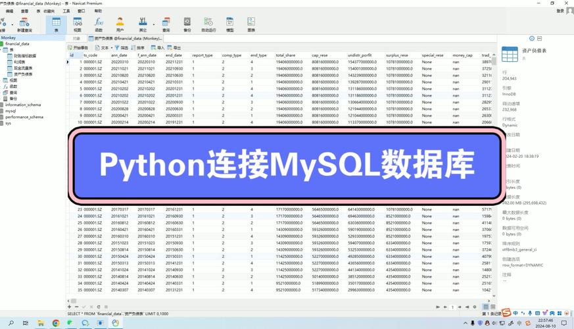Open the page limit settings gear
Screen dimensions: 574x329
point(475,307)
